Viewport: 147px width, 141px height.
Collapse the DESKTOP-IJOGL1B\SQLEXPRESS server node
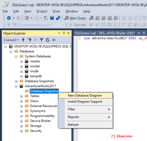[6, 47]
